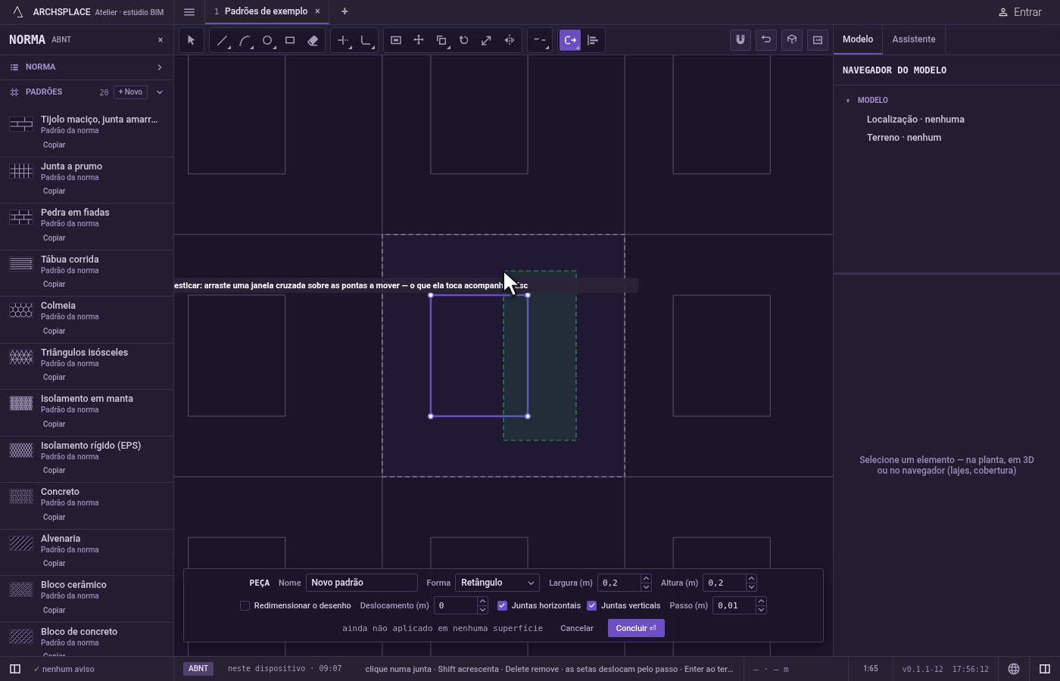
Task: Decrease the Altura (m) value
Action: point(751,587)
